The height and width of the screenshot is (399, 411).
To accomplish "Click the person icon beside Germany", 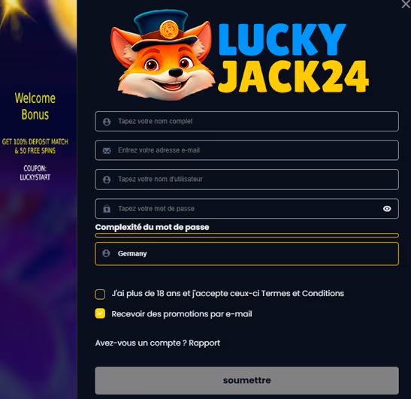I will click(x=106, y=253).
